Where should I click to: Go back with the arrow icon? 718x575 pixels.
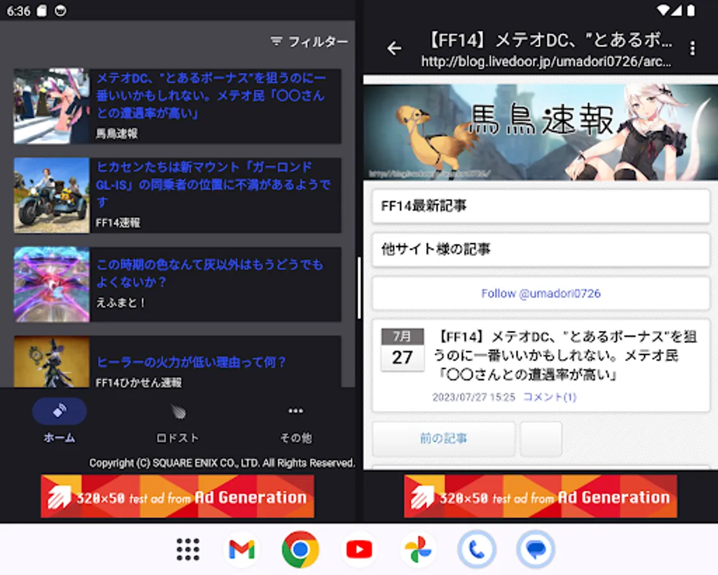(394, 48)
